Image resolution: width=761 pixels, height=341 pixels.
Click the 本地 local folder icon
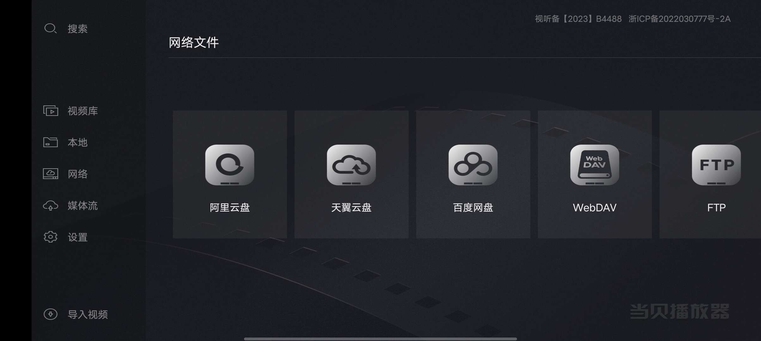point(51,142)
